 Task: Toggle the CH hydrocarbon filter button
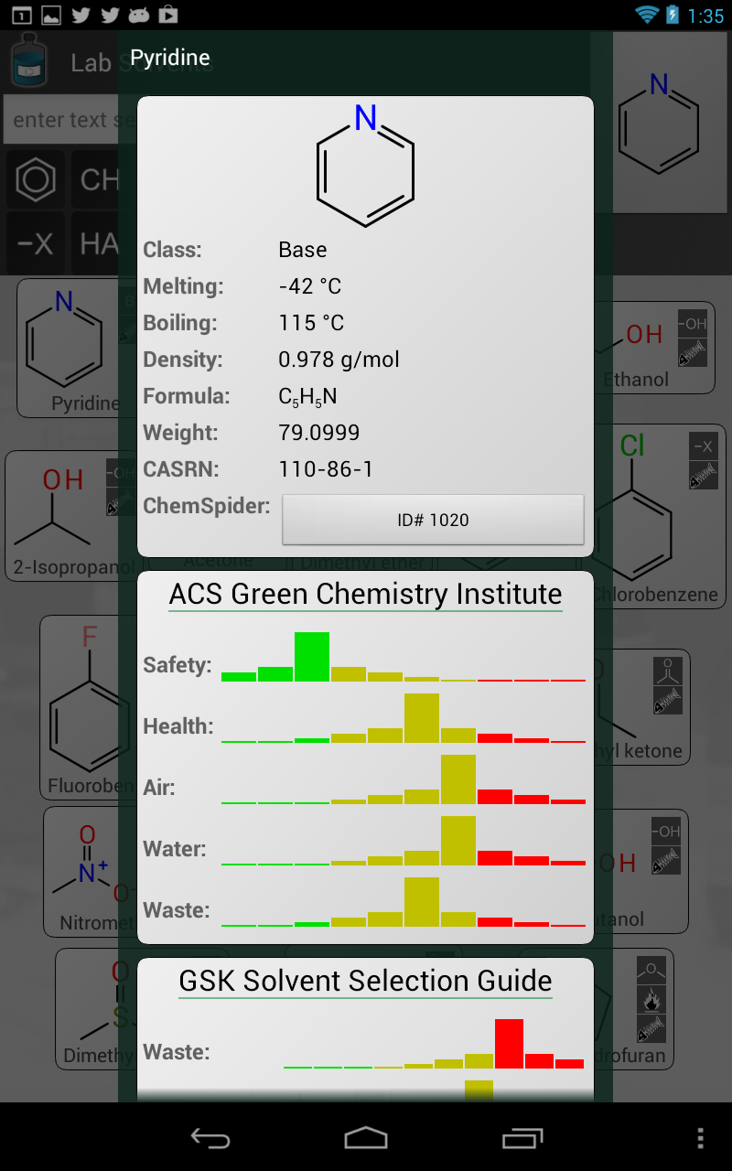coord(96,179)
